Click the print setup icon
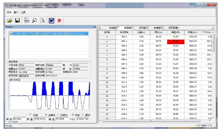Screen dimensions: 222x132 34,20
